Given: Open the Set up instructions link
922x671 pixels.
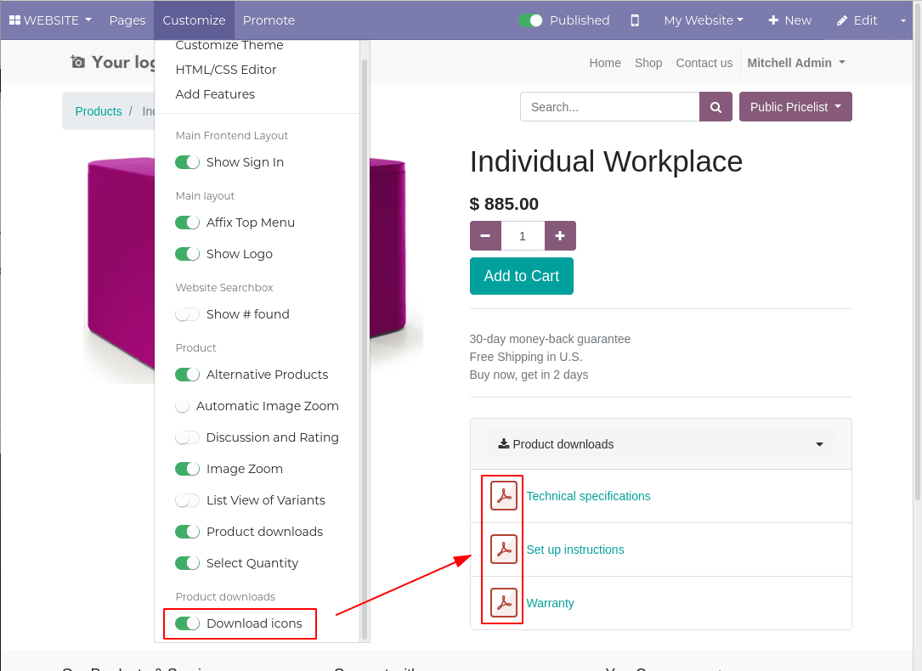Looking at the screenshot, I should [x=575, y=550].
